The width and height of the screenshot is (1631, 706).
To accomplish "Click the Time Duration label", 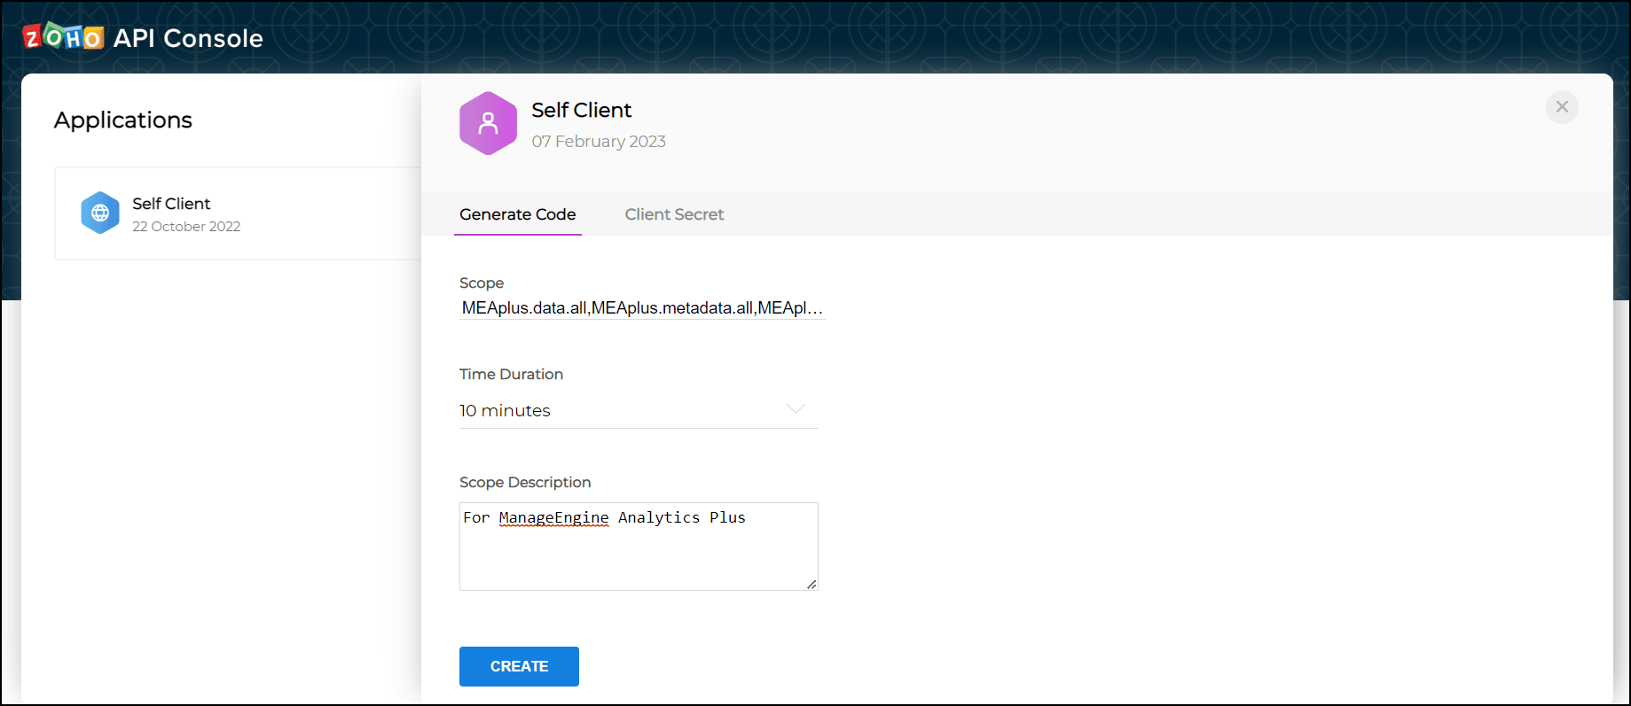I will point(511,375).
